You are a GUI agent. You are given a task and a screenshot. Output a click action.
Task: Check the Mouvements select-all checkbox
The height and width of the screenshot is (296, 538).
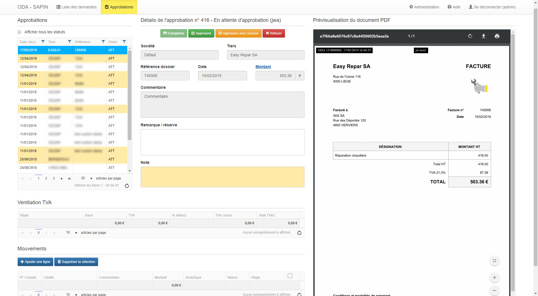click(290, 276)
